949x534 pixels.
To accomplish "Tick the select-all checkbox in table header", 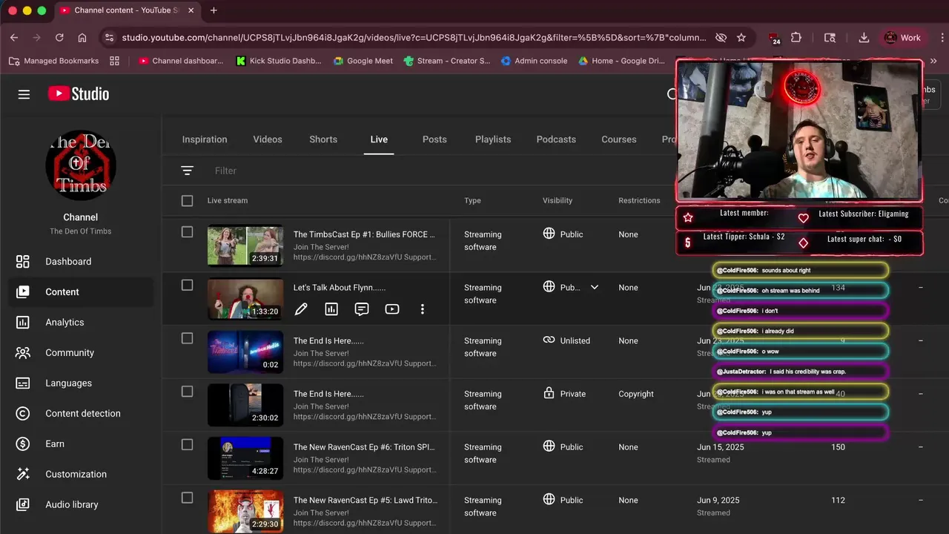I will pos(187,200).
